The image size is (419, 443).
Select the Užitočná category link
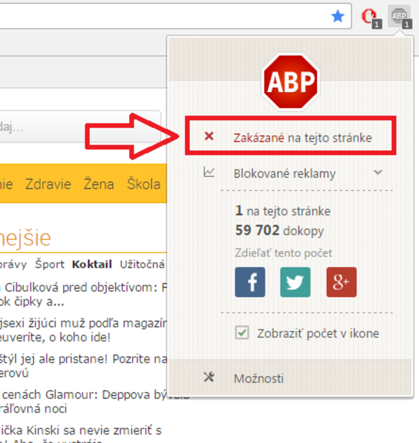coord(142,264)
